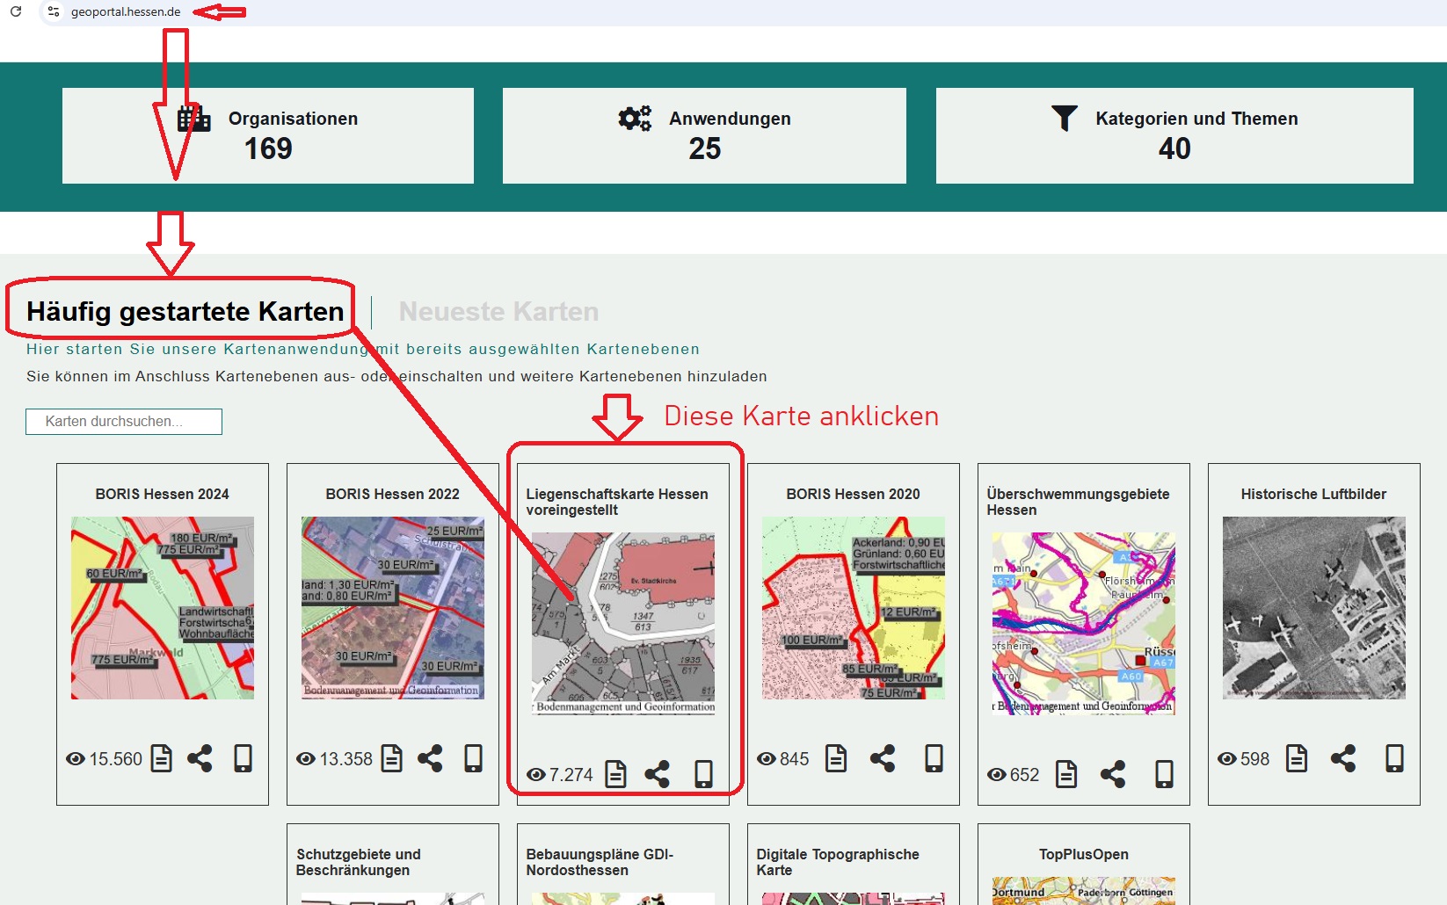Click the TopPlusOpen title
Image resolution: width=1447 pixels, height=905 pixels.
1083,854
